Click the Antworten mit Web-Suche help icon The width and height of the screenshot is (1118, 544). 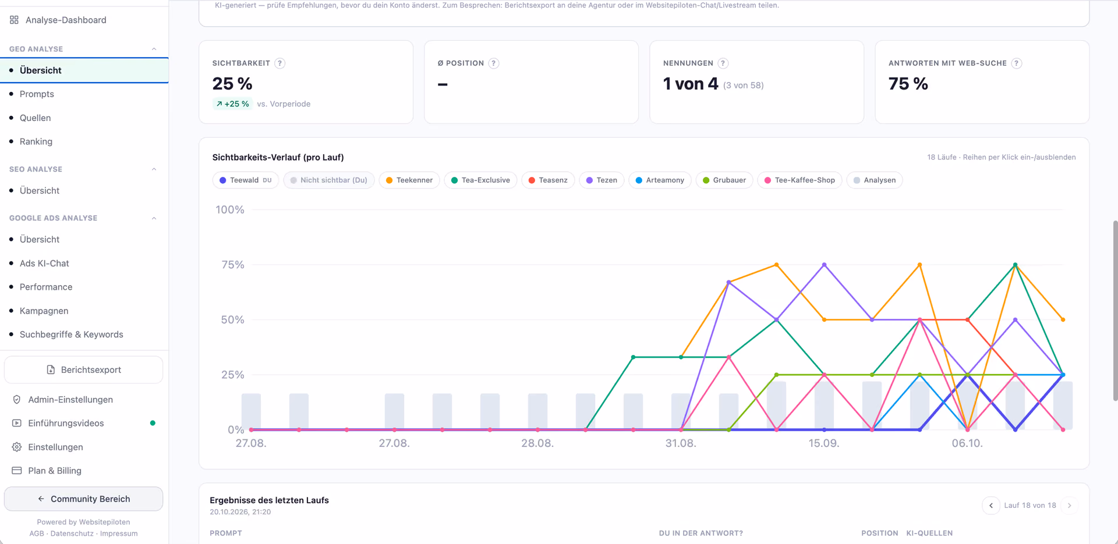(1017, 63)
